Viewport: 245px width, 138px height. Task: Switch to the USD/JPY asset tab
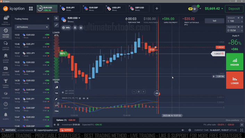pos(116,9)
